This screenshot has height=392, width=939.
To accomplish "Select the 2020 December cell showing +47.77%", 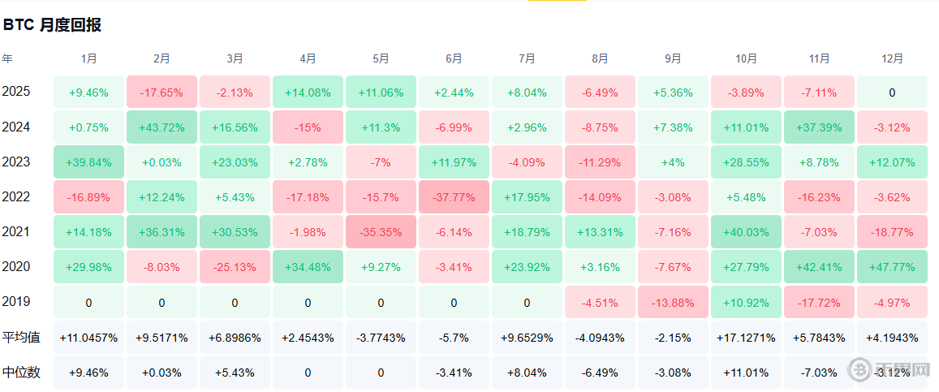I will point(892,267).
